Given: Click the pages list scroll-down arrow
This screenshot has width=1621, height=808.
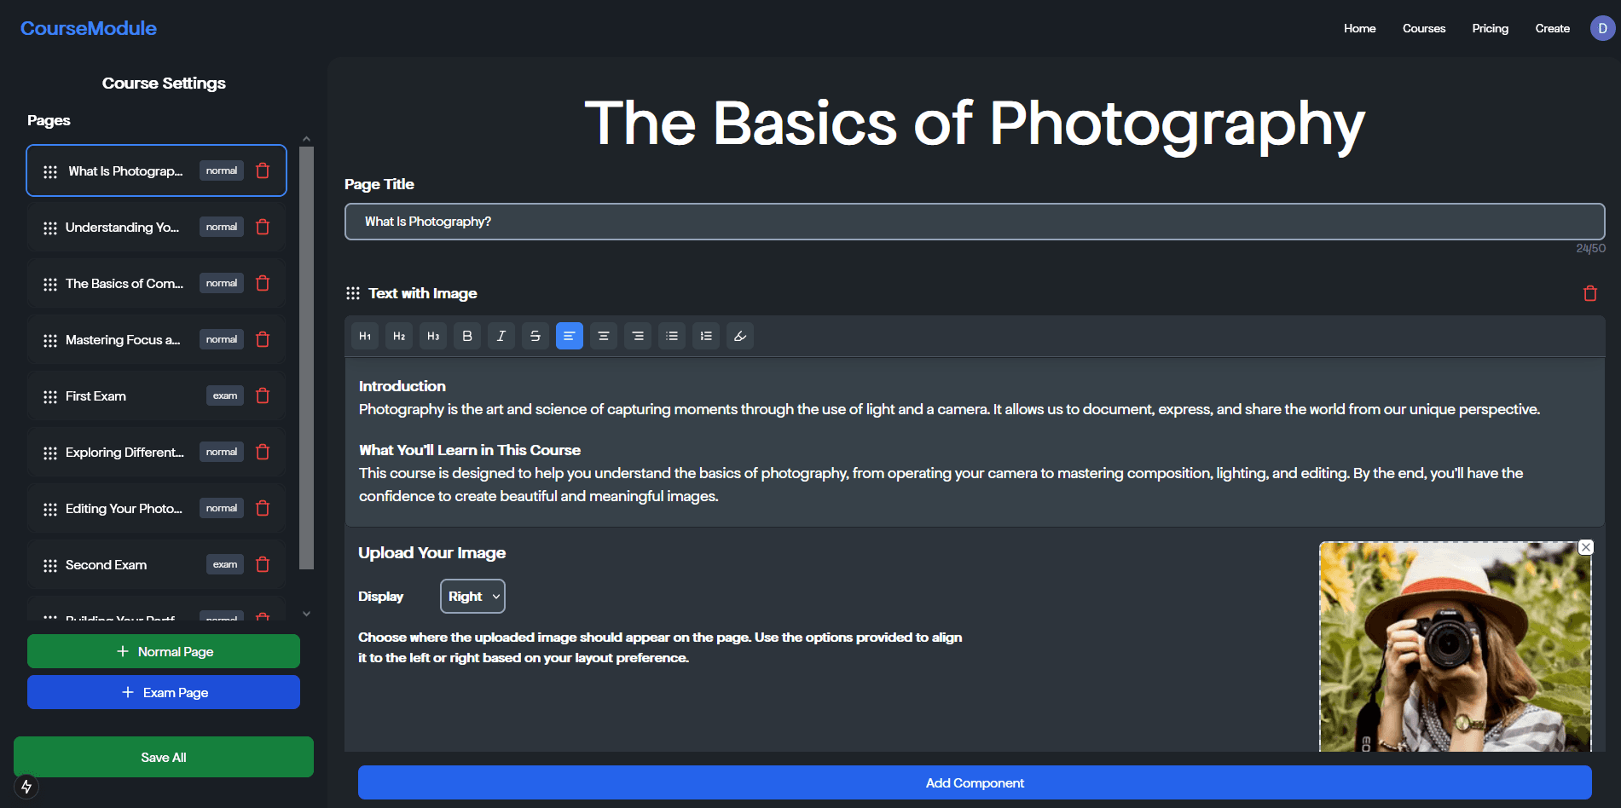Looking at the screenshot, I should point(307,614).
